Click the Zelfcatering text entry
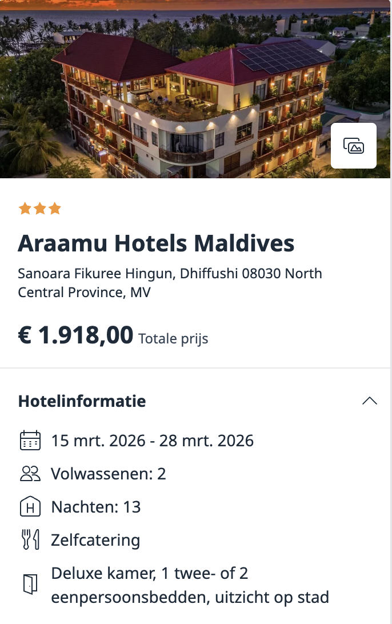Screen dimensions: 392x624 (x=95, y=540)
